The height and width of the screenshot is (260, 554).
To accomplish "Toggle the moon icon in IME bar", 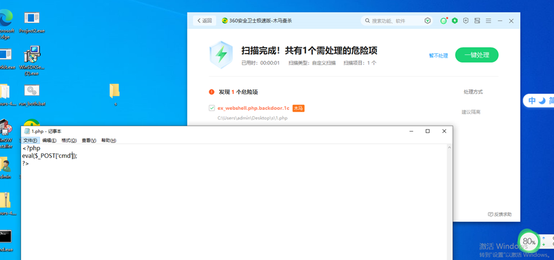I will click(x=542, y=101).
